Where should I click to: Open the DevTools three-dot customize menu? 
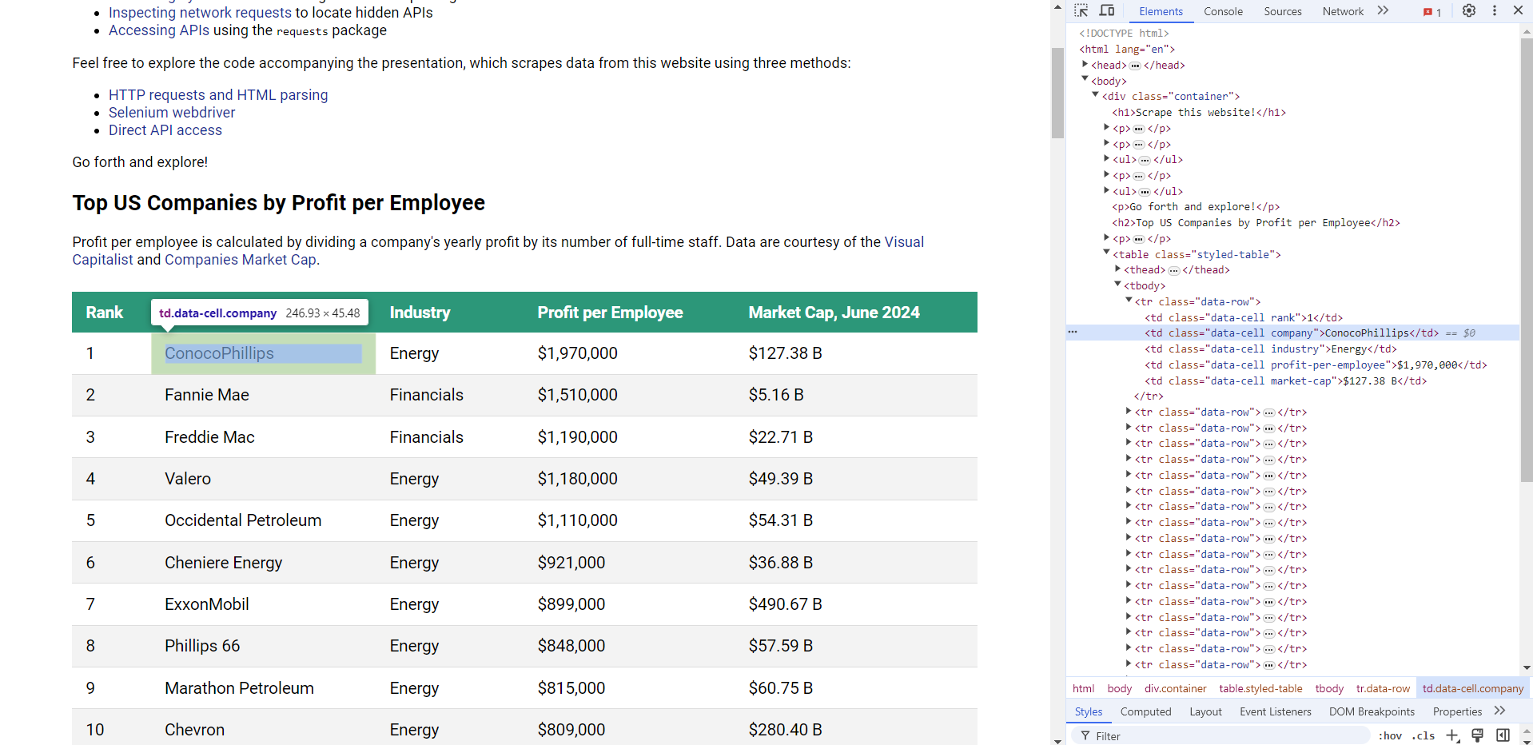(x=1495, y=11)
